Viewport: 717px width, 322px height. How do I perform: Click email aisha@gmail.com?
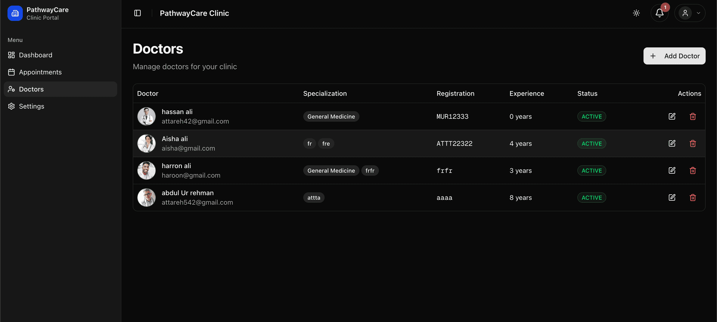(188, 148)
